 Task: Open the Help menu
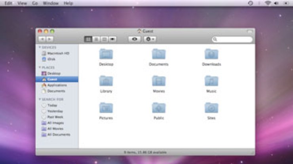click(x=68, y=3)
